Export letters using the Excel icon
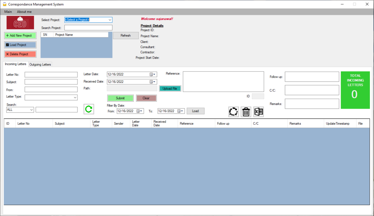The image size is (374, 216). [258, 111]
